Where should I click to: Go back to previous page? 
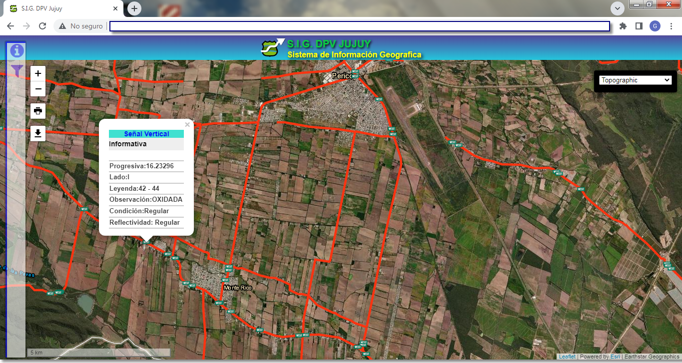pyautogui.click(x=10, y=26)
